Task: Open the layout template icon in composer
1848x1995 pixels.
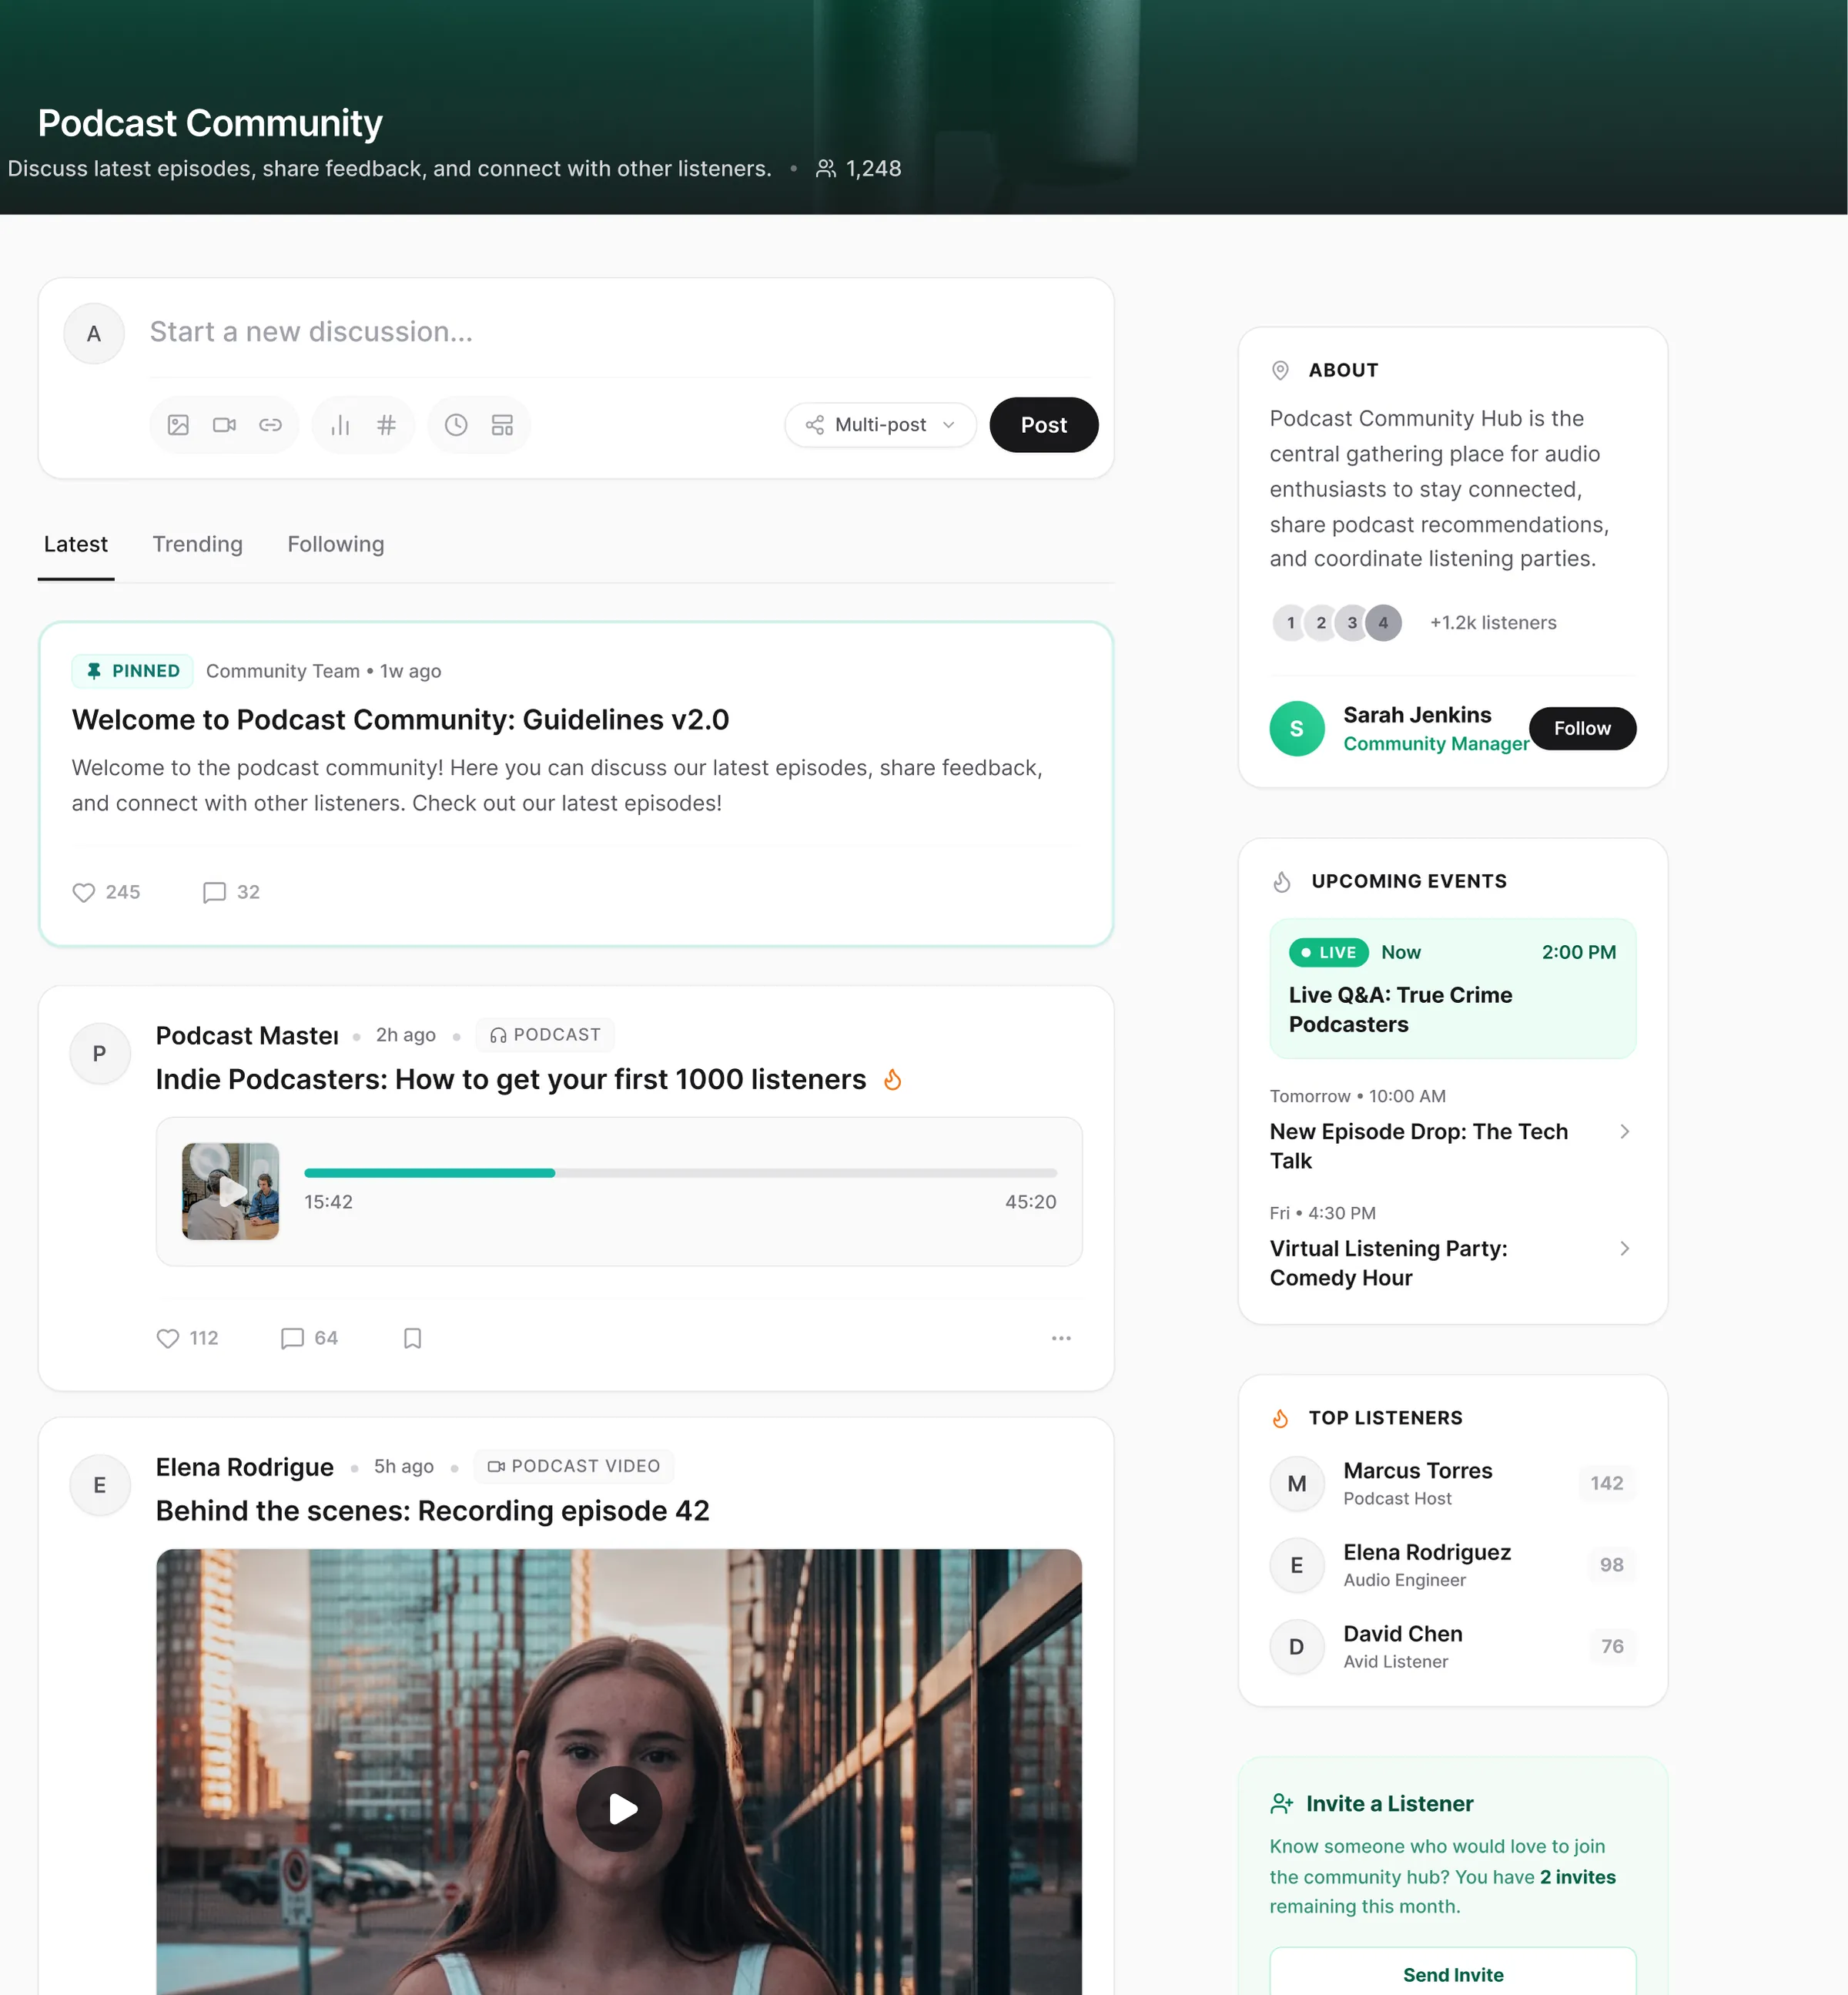Action: 502,425
